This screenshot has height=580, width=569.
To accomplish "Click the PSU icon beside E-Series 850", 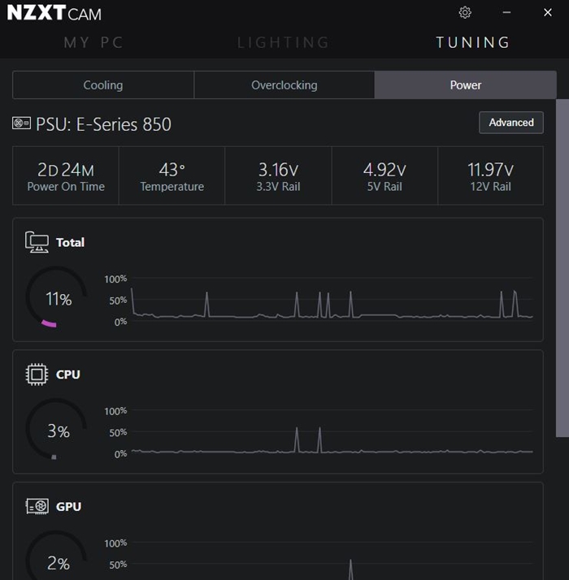I will click(21, 123).
